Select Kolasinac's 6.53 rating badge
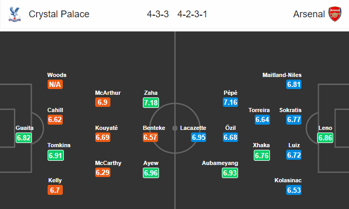The width and height of the screenshot is (349, 209). tap(294, 190)
